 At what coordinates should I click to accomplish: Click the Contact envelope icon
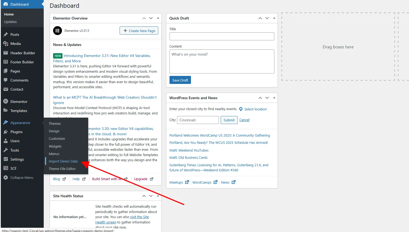coord(6,89)
